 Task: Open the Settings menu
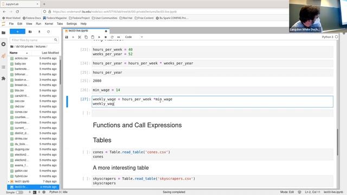[x=72, y=24]
